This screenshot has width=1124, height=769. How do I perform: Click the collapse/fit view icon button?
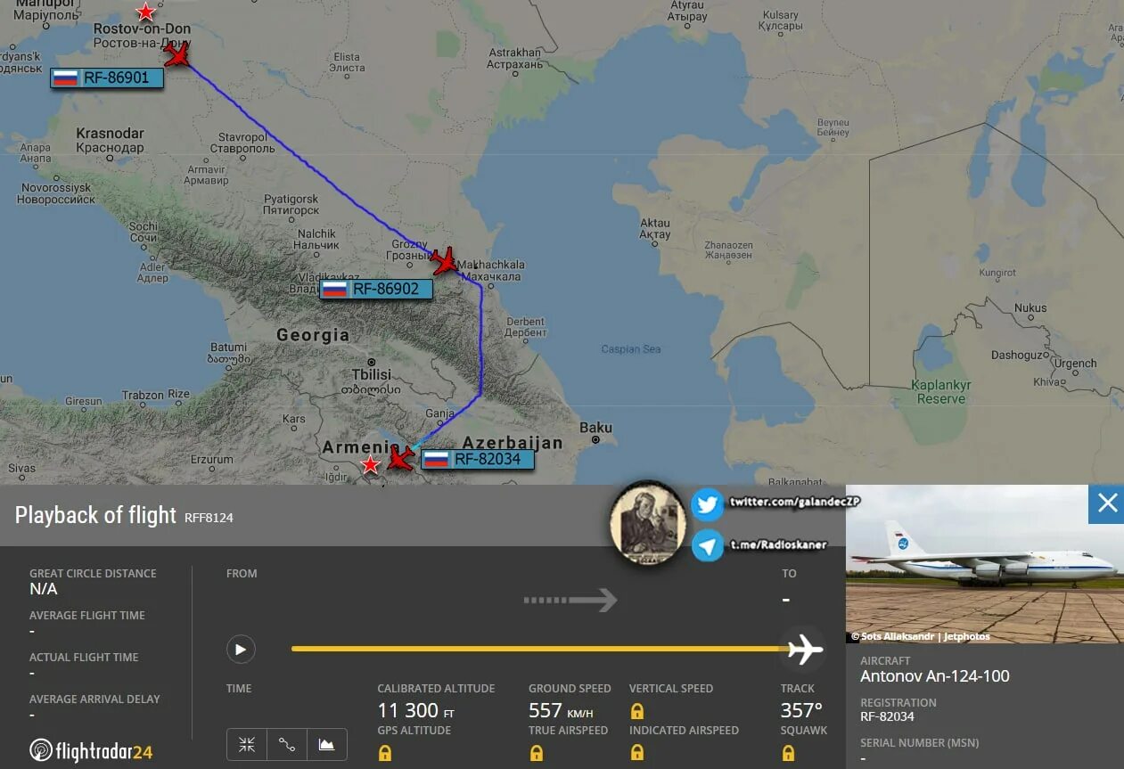(247, 744)
